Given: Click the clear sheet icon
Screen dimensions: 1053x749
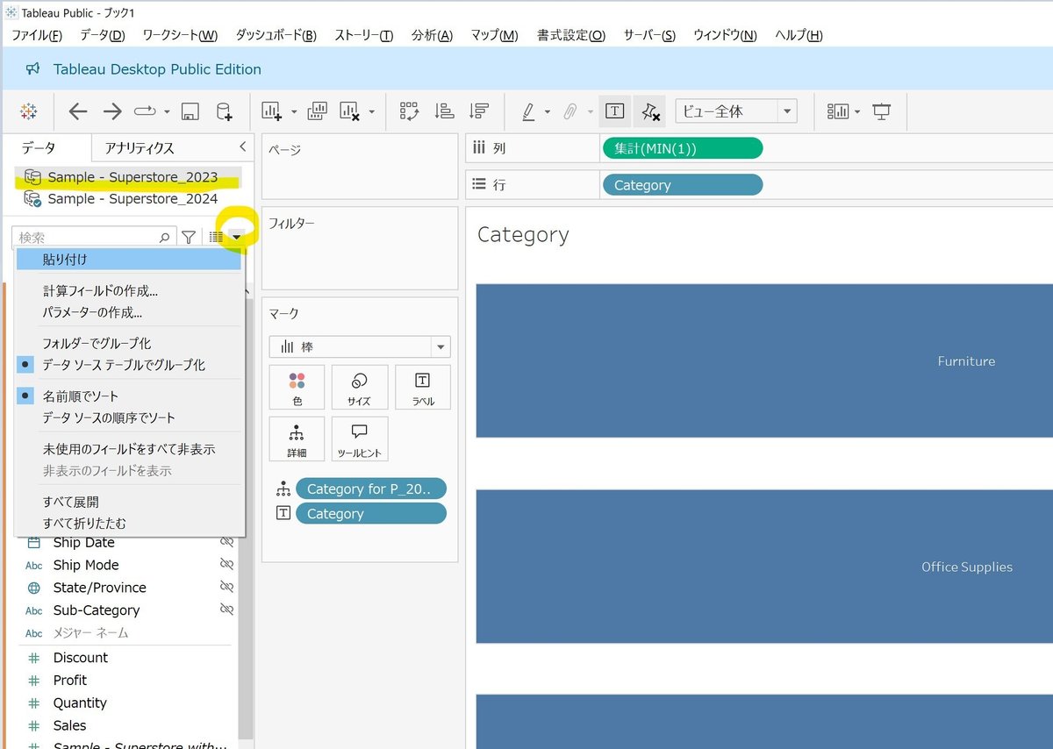Looking at the screenshot, I should pos(350,111).
